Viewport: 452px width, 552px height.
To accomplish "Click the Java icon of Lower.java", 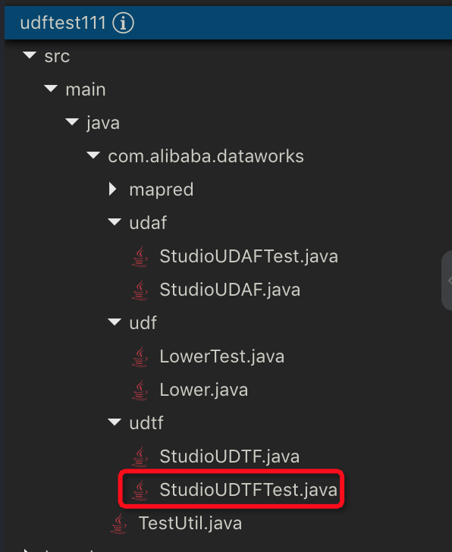I will (x=140, y=390).
